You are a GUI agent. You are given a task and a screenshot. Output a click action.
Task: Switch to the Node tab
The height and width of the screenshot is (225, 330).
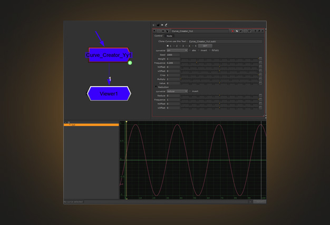169,36
